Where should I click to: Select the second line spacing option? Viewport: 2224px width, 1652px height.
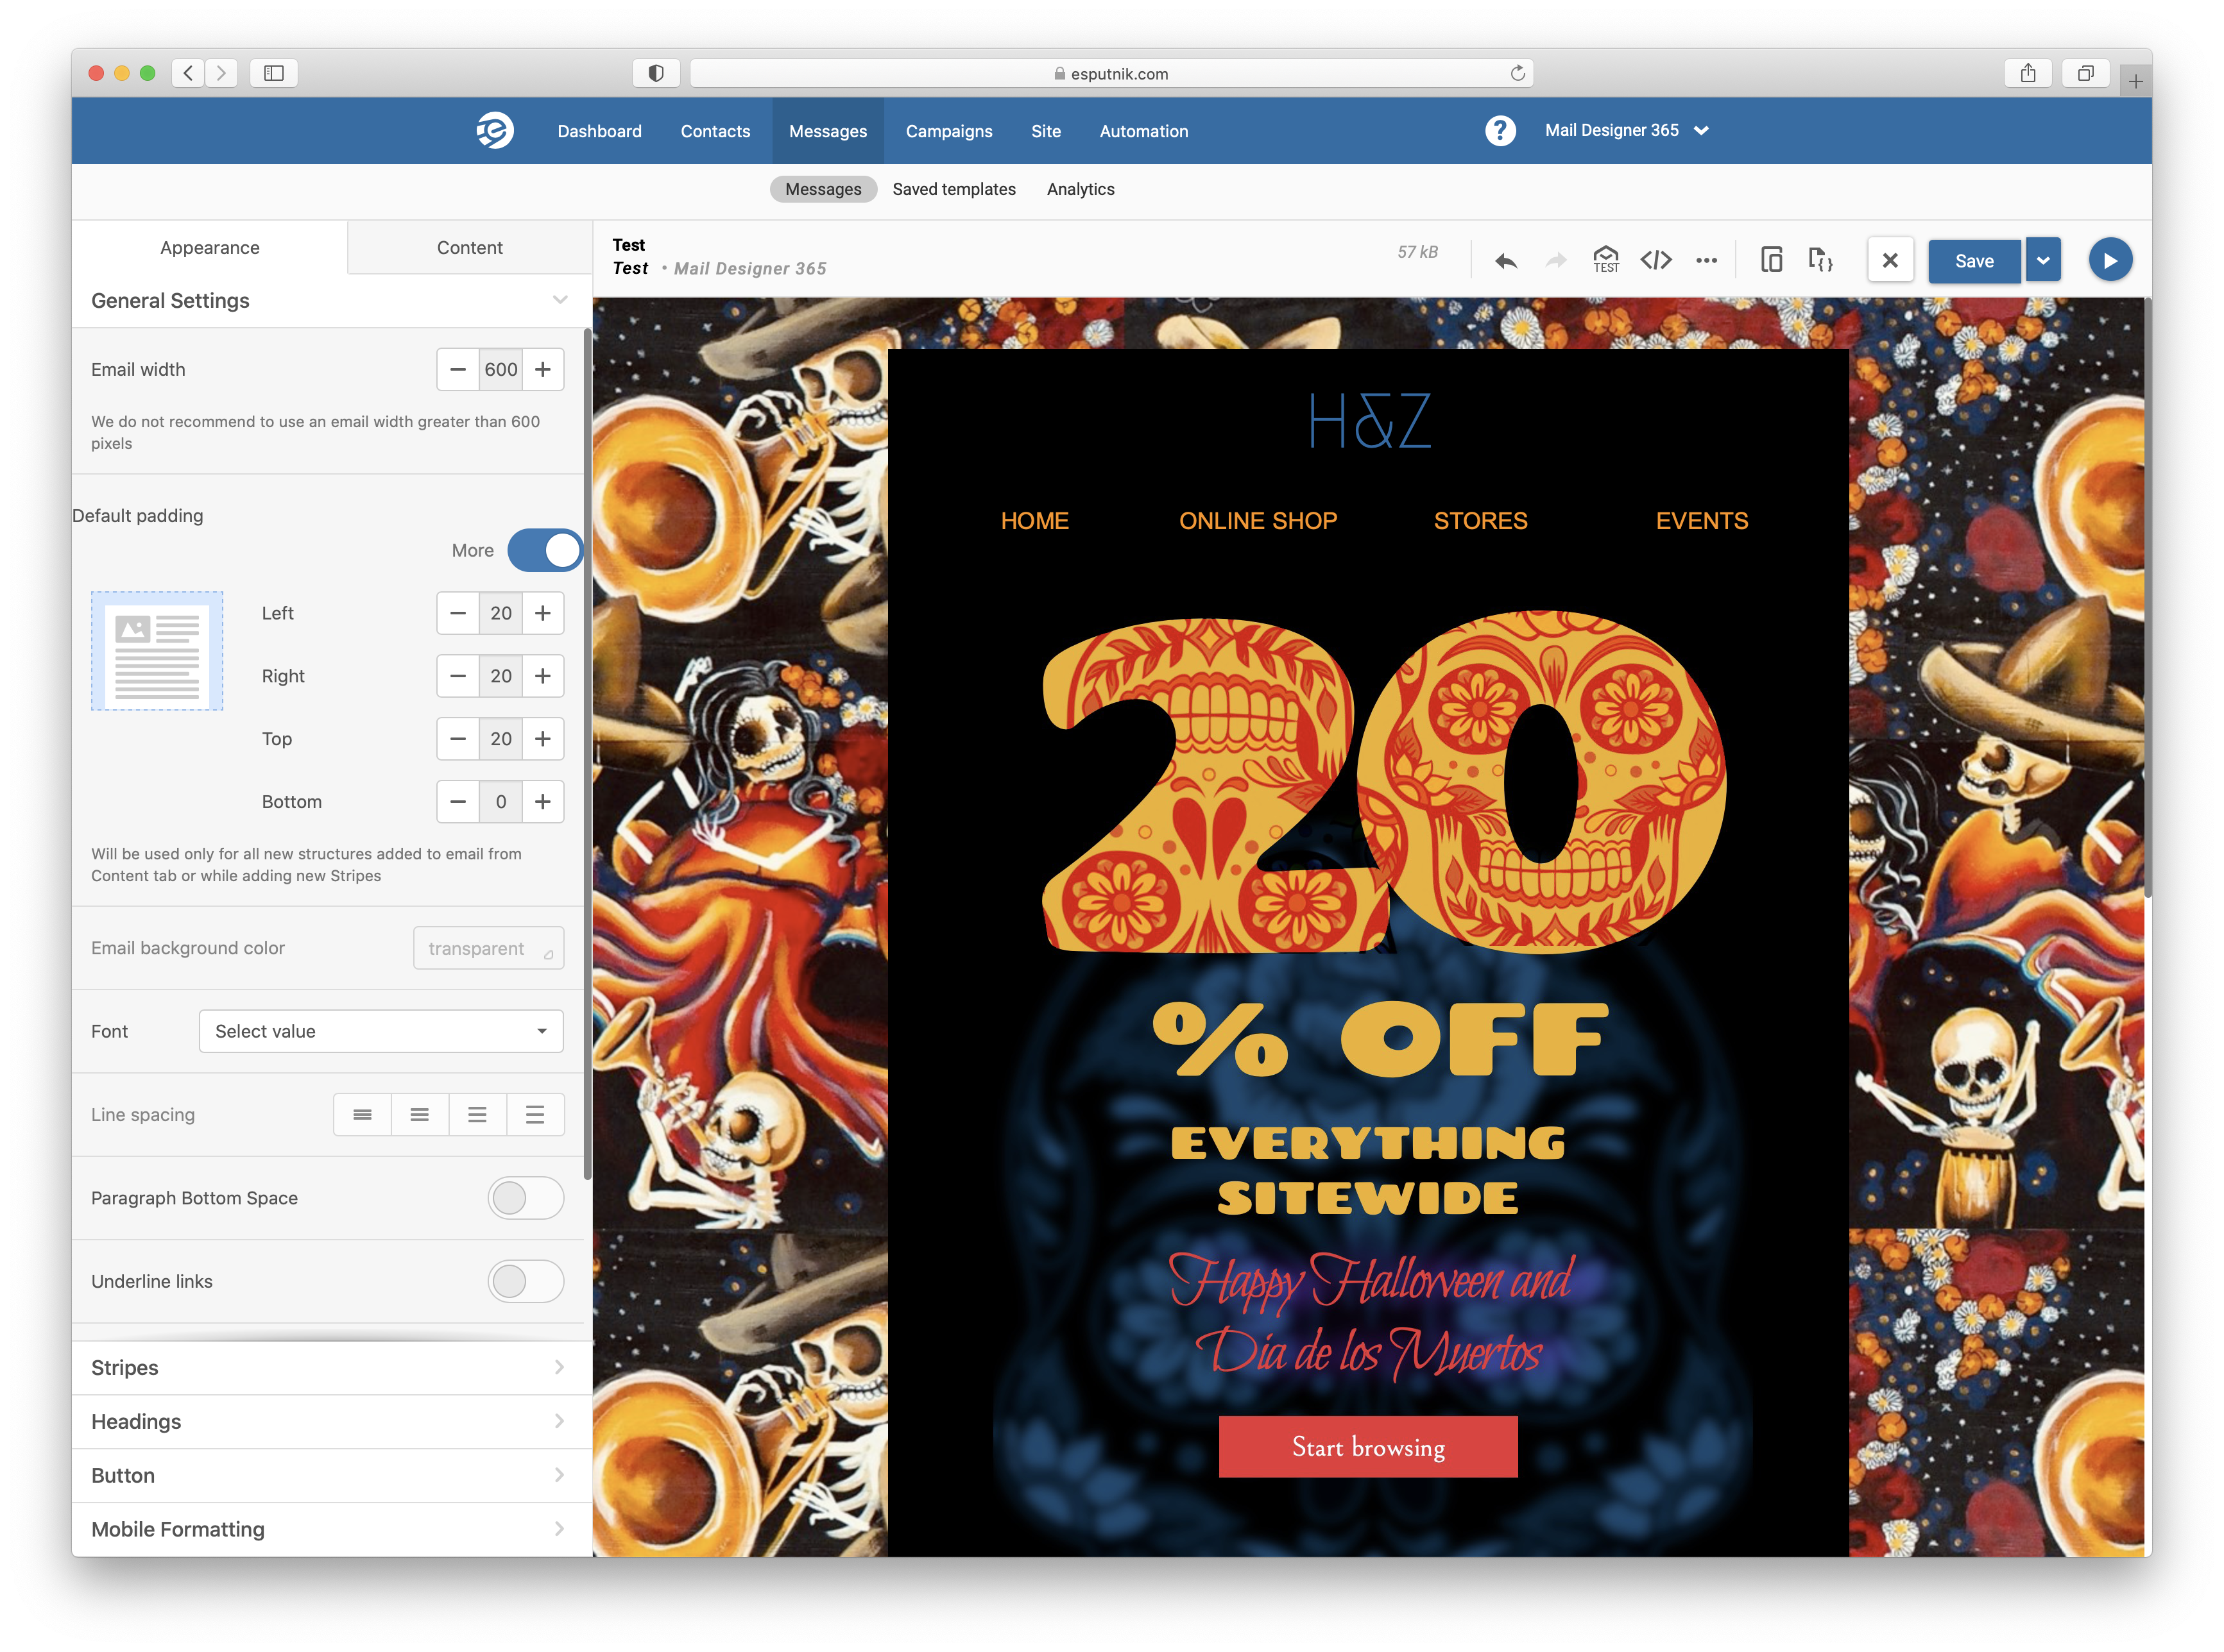point(420,1115)
